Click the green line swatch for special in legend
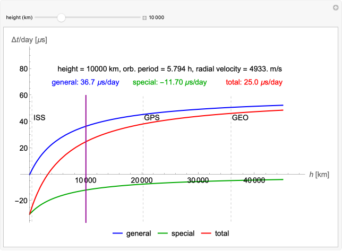 [165, 233]
